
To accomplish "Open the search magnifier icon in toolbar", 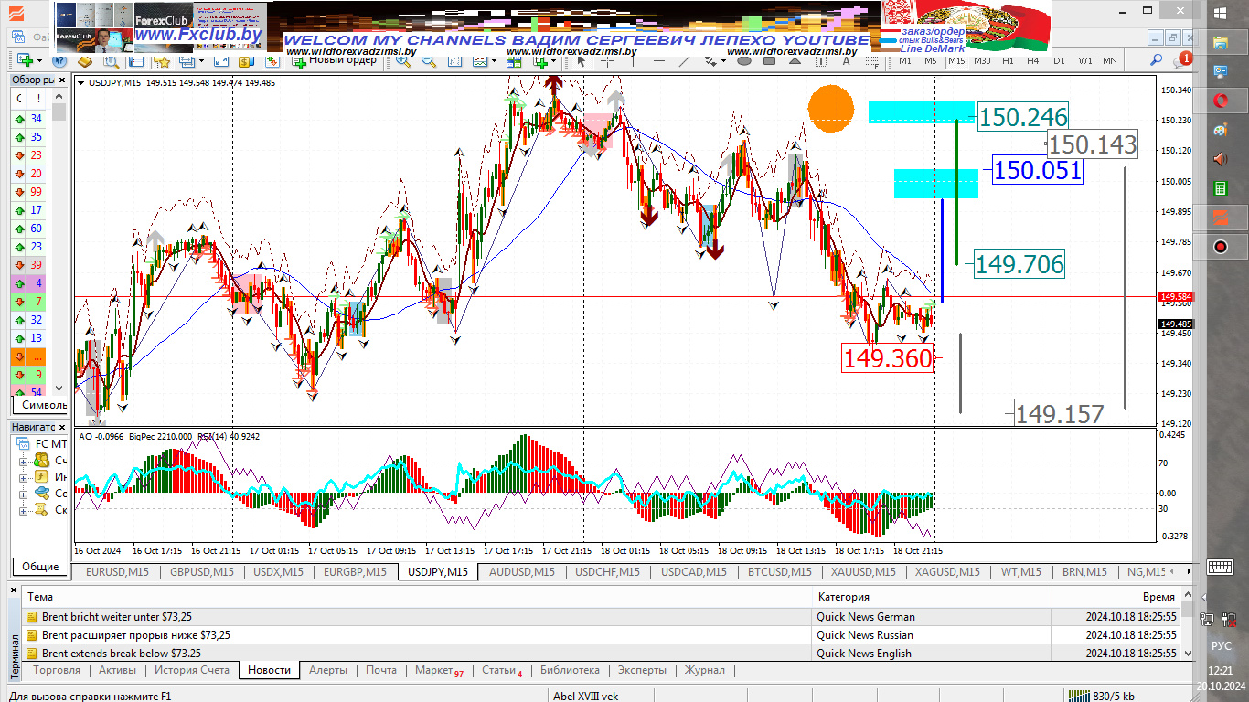I will [x=1156, y=60].
